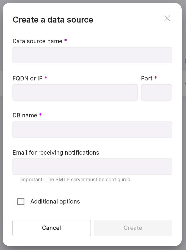Click the "Email for receiving notifications" label
Viewport: 186px width, 250px height.
click(56, 153)
